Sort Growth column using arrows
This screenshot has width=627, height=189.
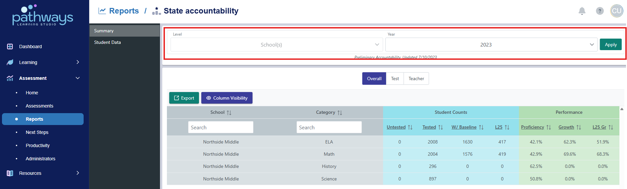(x=579, y=127)
